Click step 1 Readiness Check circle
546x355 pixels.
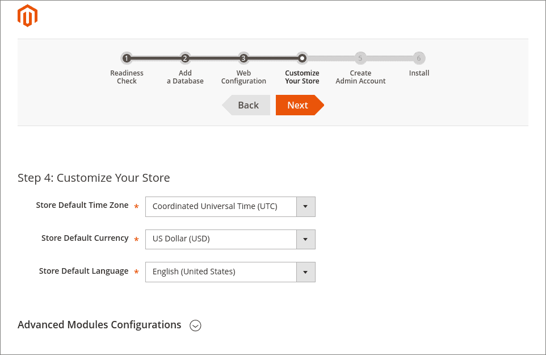click(127, 58)
